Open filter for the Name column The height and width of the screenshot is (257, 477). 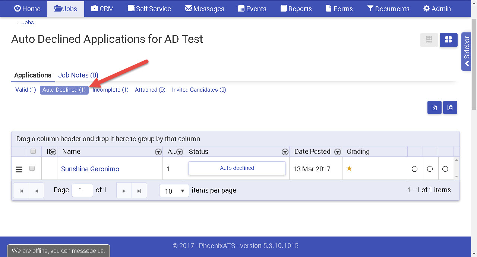(x=158, y=152)
